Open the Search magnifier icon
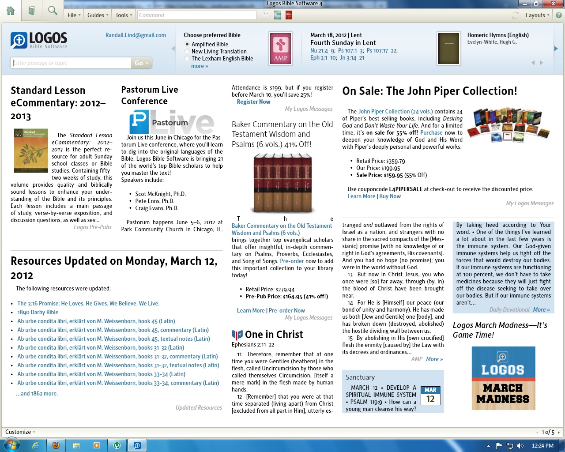The height and width of the screenshot is (452, 565). pyautogui.click(x=53, y=10)
